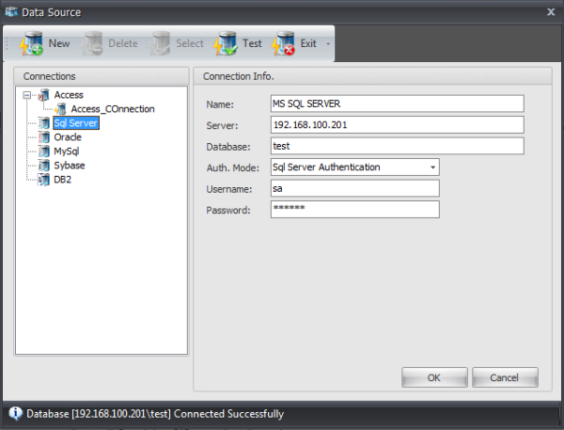
Task: Click the OK button
Action: (434, 377)
